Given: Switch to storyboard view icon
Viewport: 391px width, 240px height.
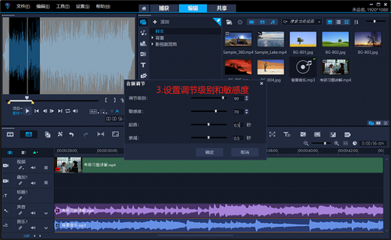Looking at the screenshot, I should point(10,134).
